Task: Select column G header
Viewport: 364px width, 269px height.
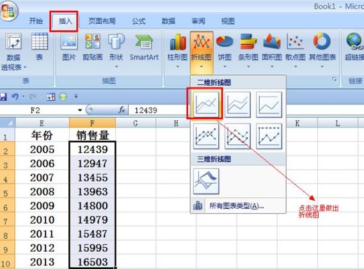Action: point(136,123)
